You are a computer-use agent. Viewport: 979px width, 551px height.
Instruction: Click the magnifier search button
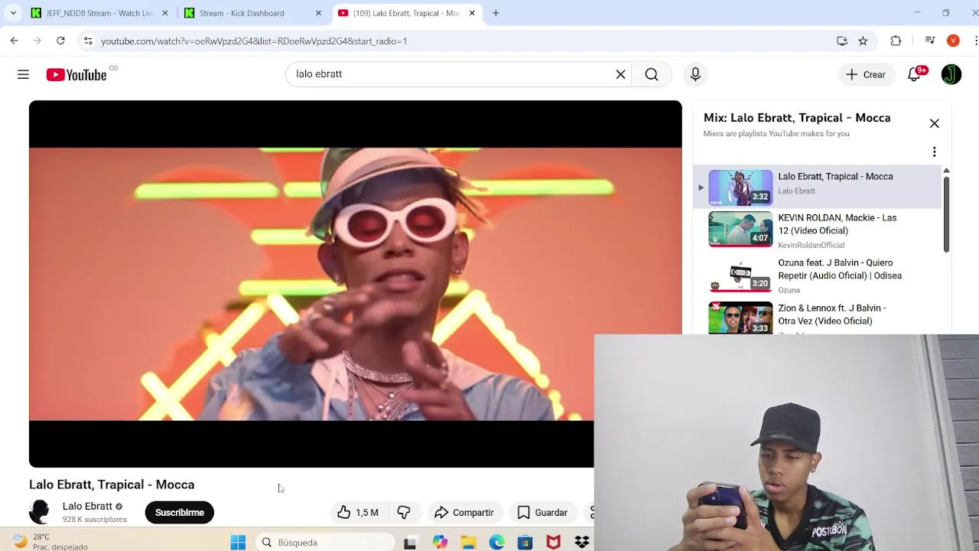click(652, 74)
